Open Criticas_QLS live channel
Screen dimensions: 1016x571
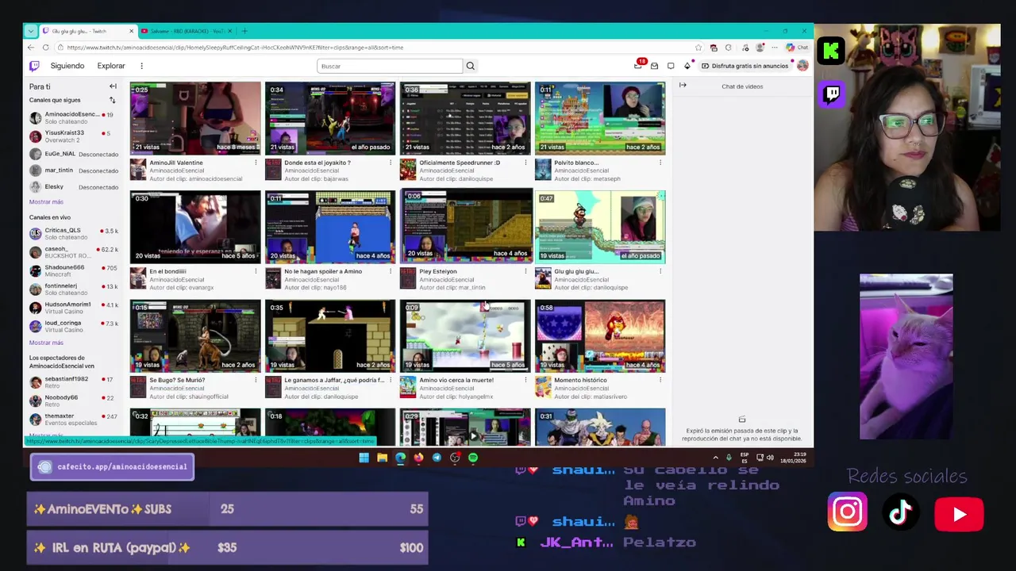click(73, 233)
